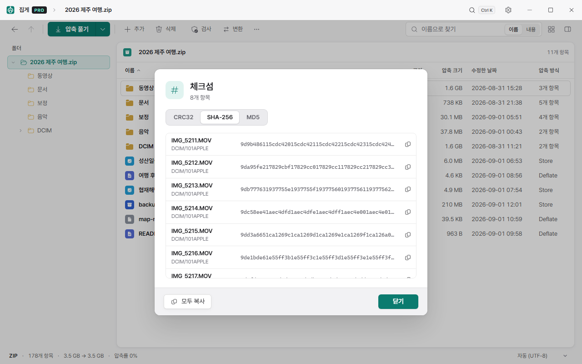The width and height of the screenshot is (582, 364).
Task: Go up one folder level
Action: (x=31, y=29)
